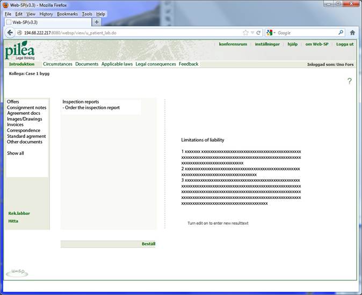Image resolution: width=362 pixels, height=295 pixels.
Task: Click the Show all link
Action: coord(15,153)
